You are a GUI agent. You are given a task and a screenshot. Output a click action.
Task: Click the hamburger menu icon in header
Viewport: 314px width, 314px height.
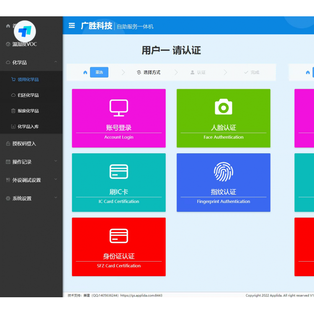coord(72,26)
